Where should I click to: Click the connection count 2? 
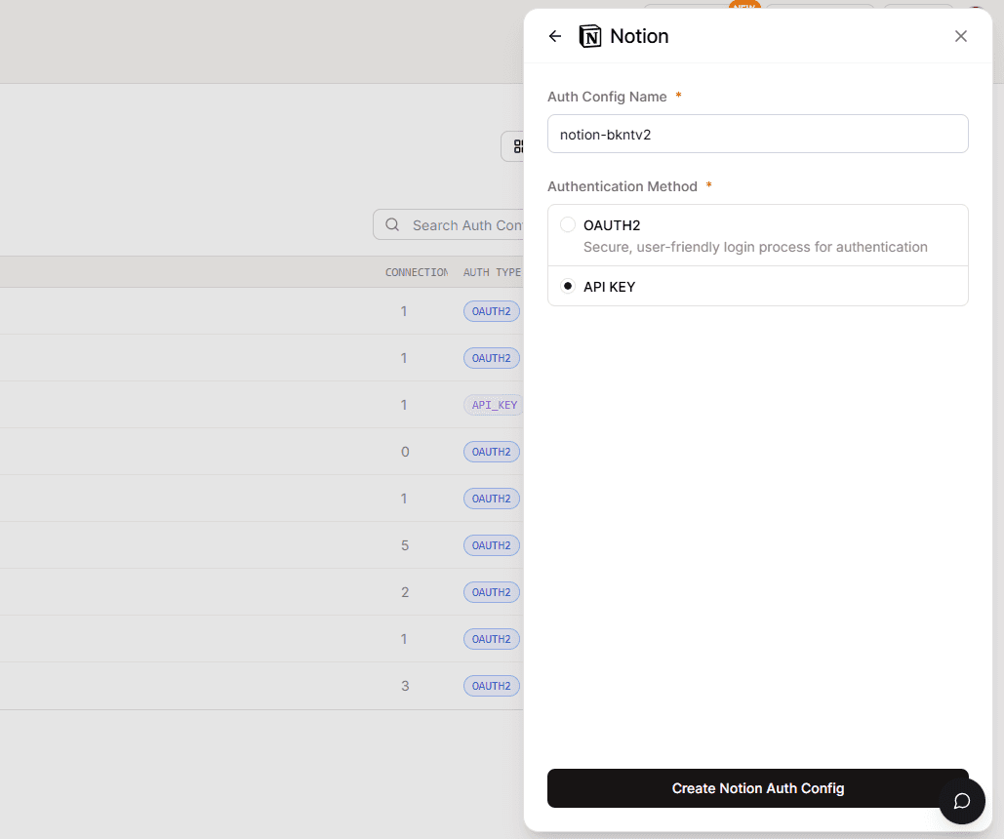[405, 592]
